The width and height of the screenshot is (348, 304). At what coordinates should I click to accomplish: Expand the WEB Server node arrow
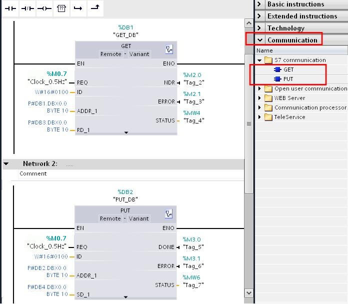tap(259, 98)
